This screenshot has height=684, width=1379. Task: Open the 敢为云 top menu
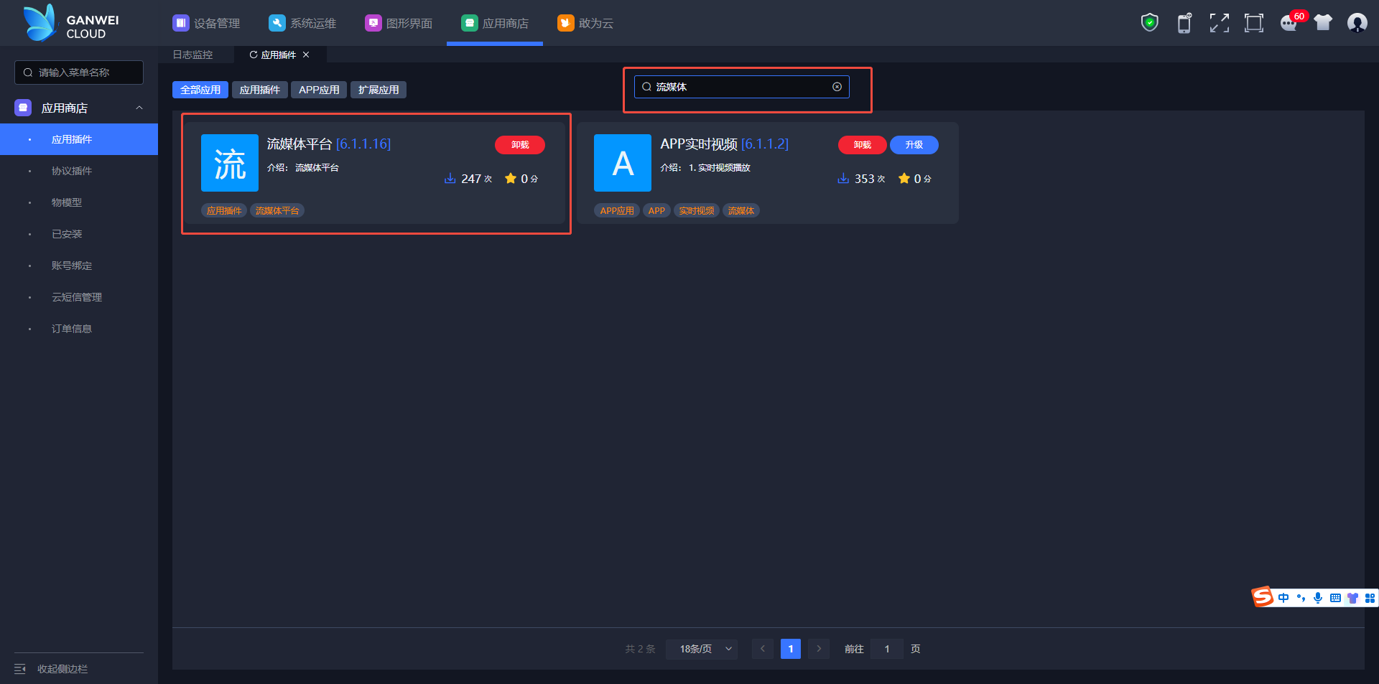pyautogui.click(x=585, y=23)
